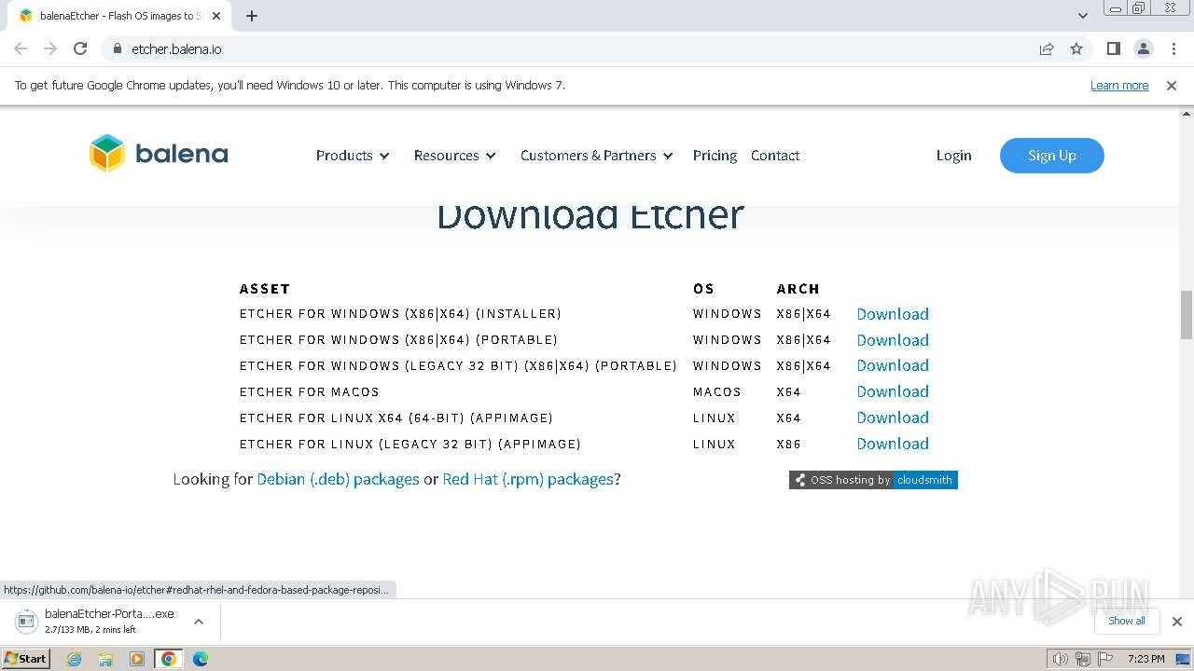
Task: View site information via the lock icon
Action: point(118,48)
